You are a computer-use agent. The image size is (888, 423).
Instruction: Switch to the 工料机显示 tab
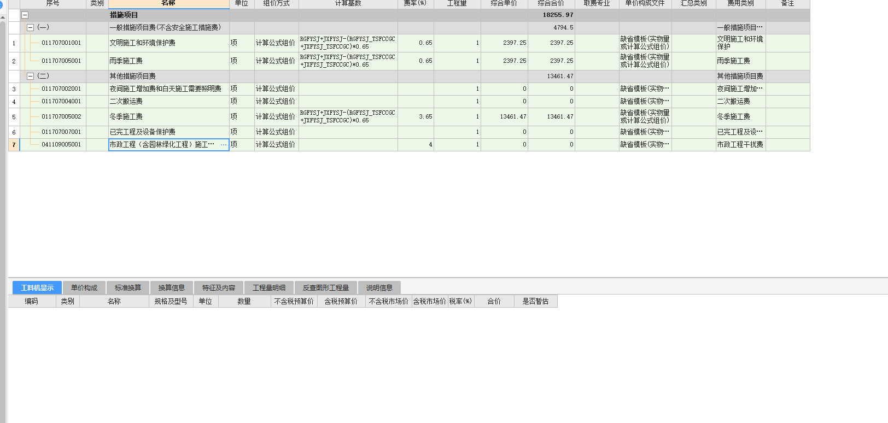pos(37,287)
